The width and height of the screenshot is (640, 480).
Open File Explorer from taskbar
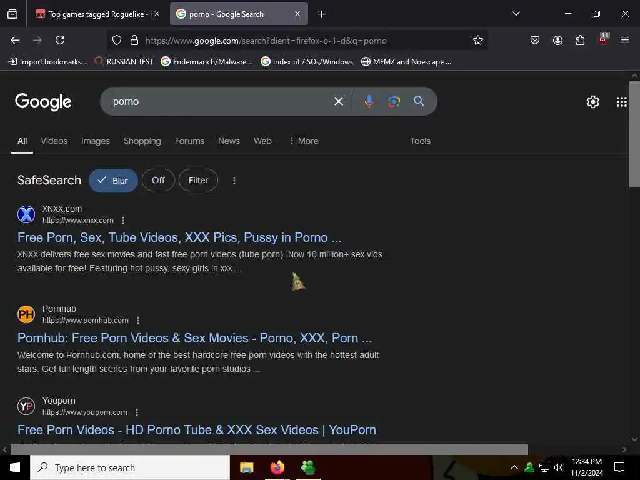[246, 467]
